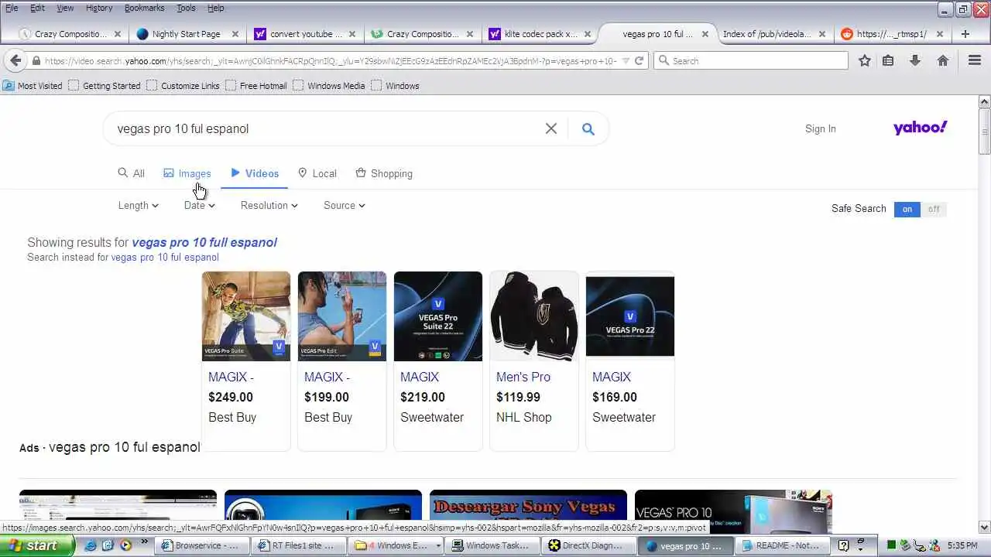Switch to the Images results tab
The width and height of the screenshot is (991, 557).
[187, 173]
